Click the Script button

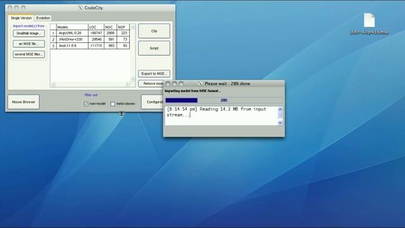154,48
